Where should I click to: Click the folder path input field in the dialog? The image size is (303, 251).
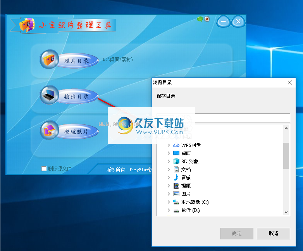[x=223, y=118]
